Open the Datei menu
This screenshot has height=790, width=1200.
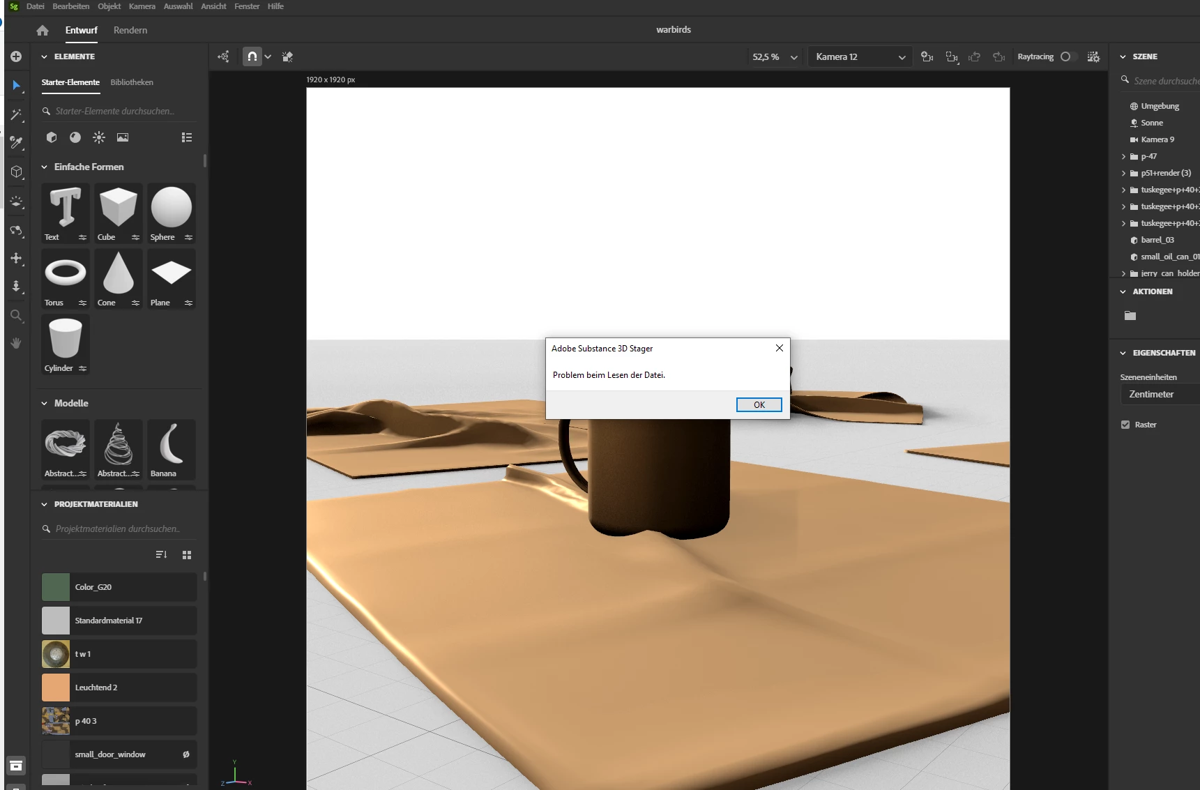tap(36, 6)
